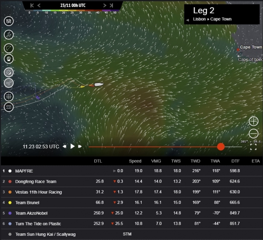Select the purple AkzoNobel boat on map

[38, 97]
